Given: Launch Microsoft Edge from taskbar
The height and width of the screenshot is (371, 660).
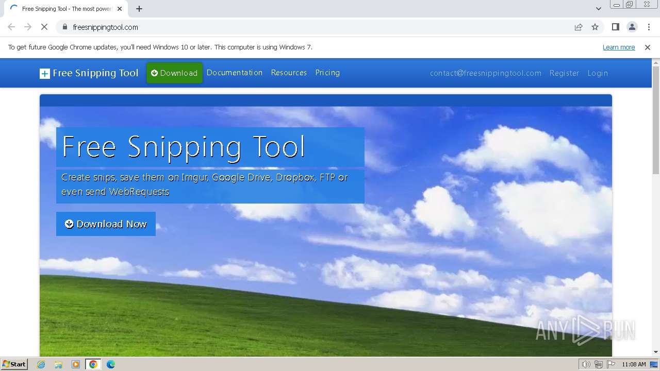Looking at the screenshot, I should (x=111, y=364).
